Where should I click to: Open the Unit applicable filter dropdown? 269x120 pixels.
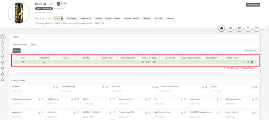34,45
